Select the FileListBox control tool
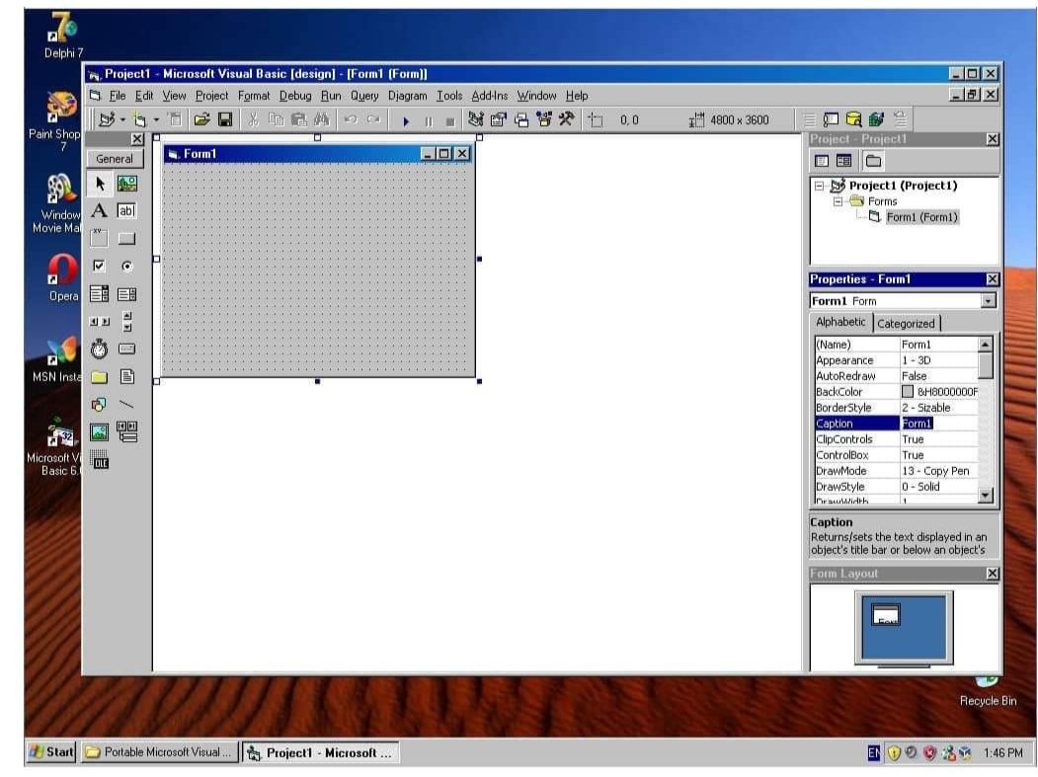 127,376
